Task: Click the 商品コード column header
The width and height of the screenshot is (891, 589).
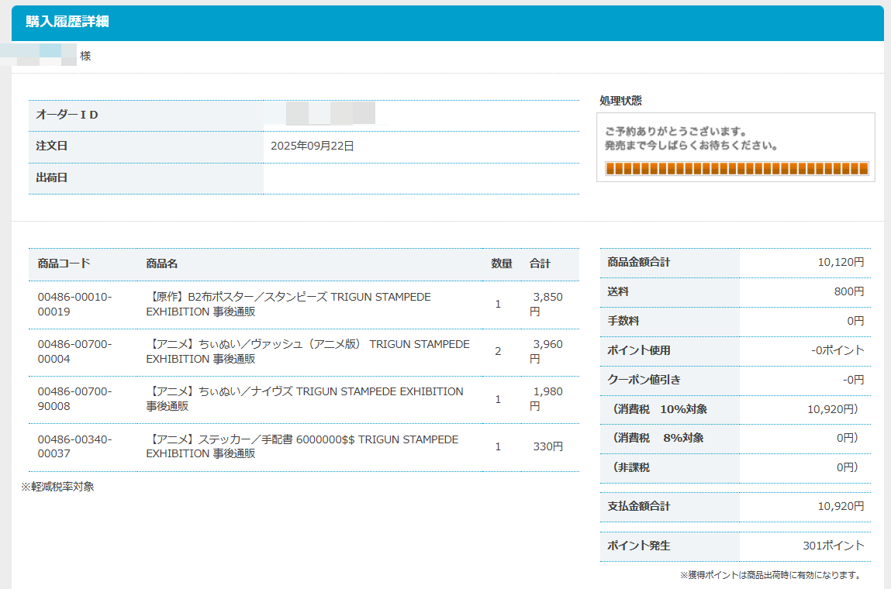Action: 64,263
